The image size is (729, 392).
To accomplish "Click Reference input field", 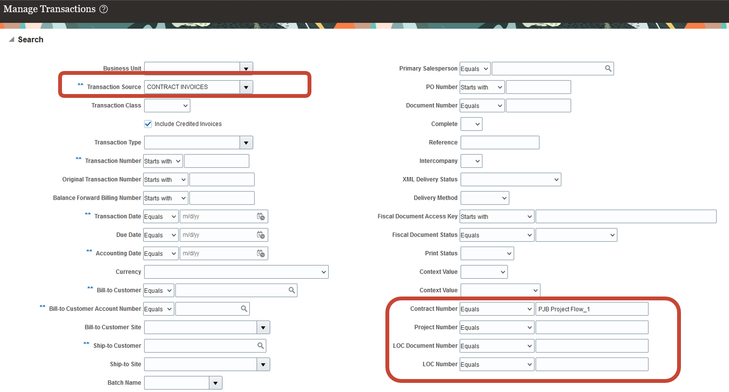I will coord(500,143).
